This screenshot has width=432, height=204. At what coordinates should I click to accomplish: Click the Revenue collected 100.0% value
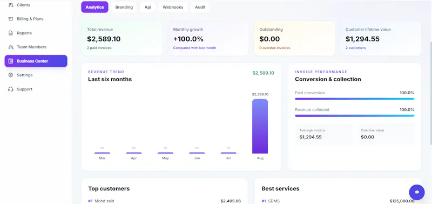click(x=407, y=110)
